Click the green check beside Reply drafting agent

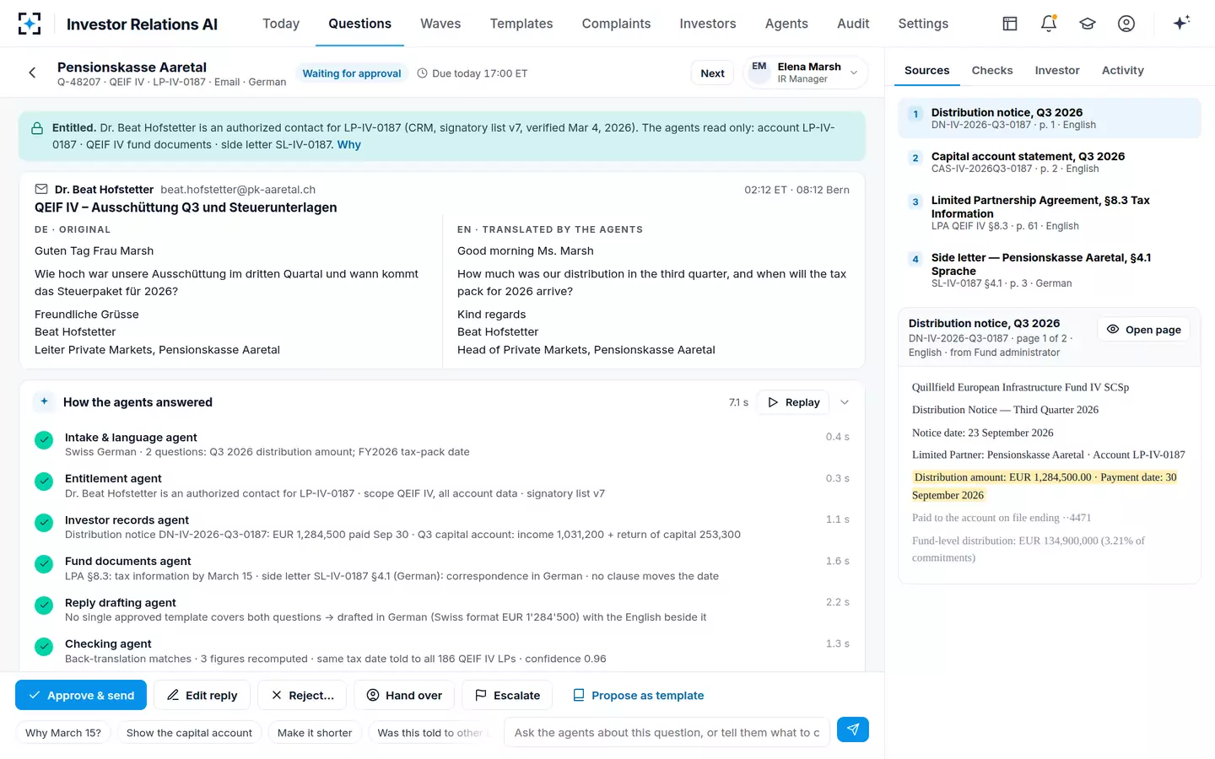[44, 606]
